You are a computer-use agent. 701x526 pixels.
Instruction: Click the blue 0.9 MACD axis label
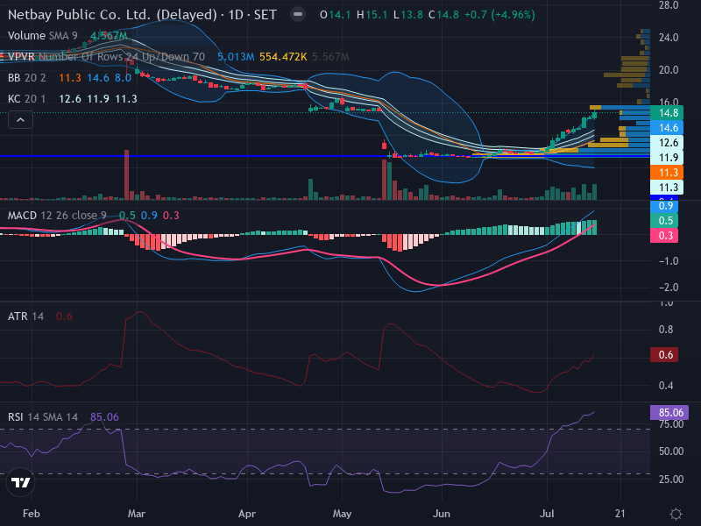[x=665, y=206]
